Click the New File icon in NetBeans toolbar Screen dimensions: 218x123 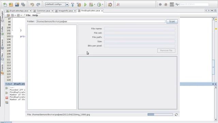click(x=5, y=4)
